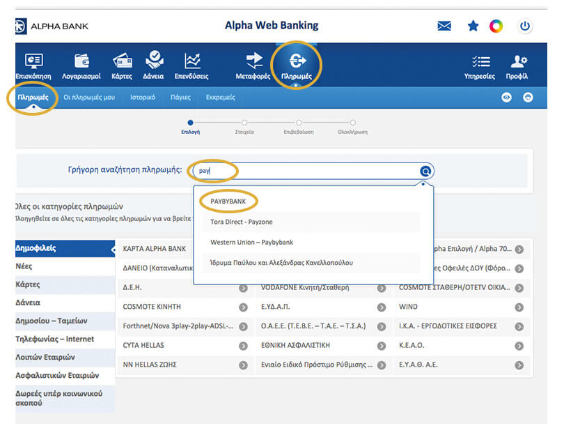Select the Επενδύσεις chart icon

[191, 66]
